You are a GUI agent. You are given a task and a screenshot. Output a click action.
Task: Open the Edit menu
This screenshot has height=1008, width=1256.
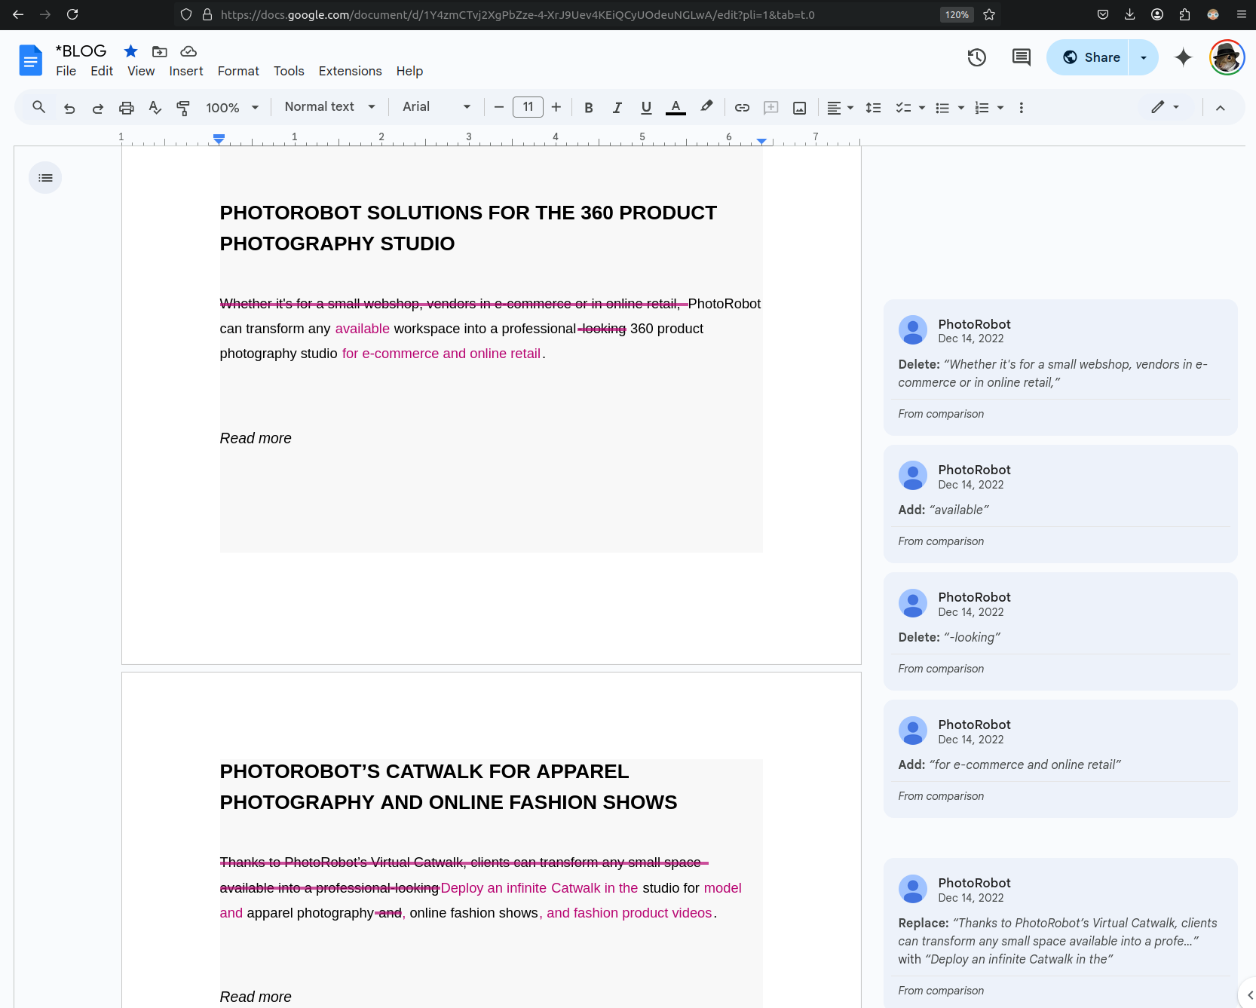(102, 71)
